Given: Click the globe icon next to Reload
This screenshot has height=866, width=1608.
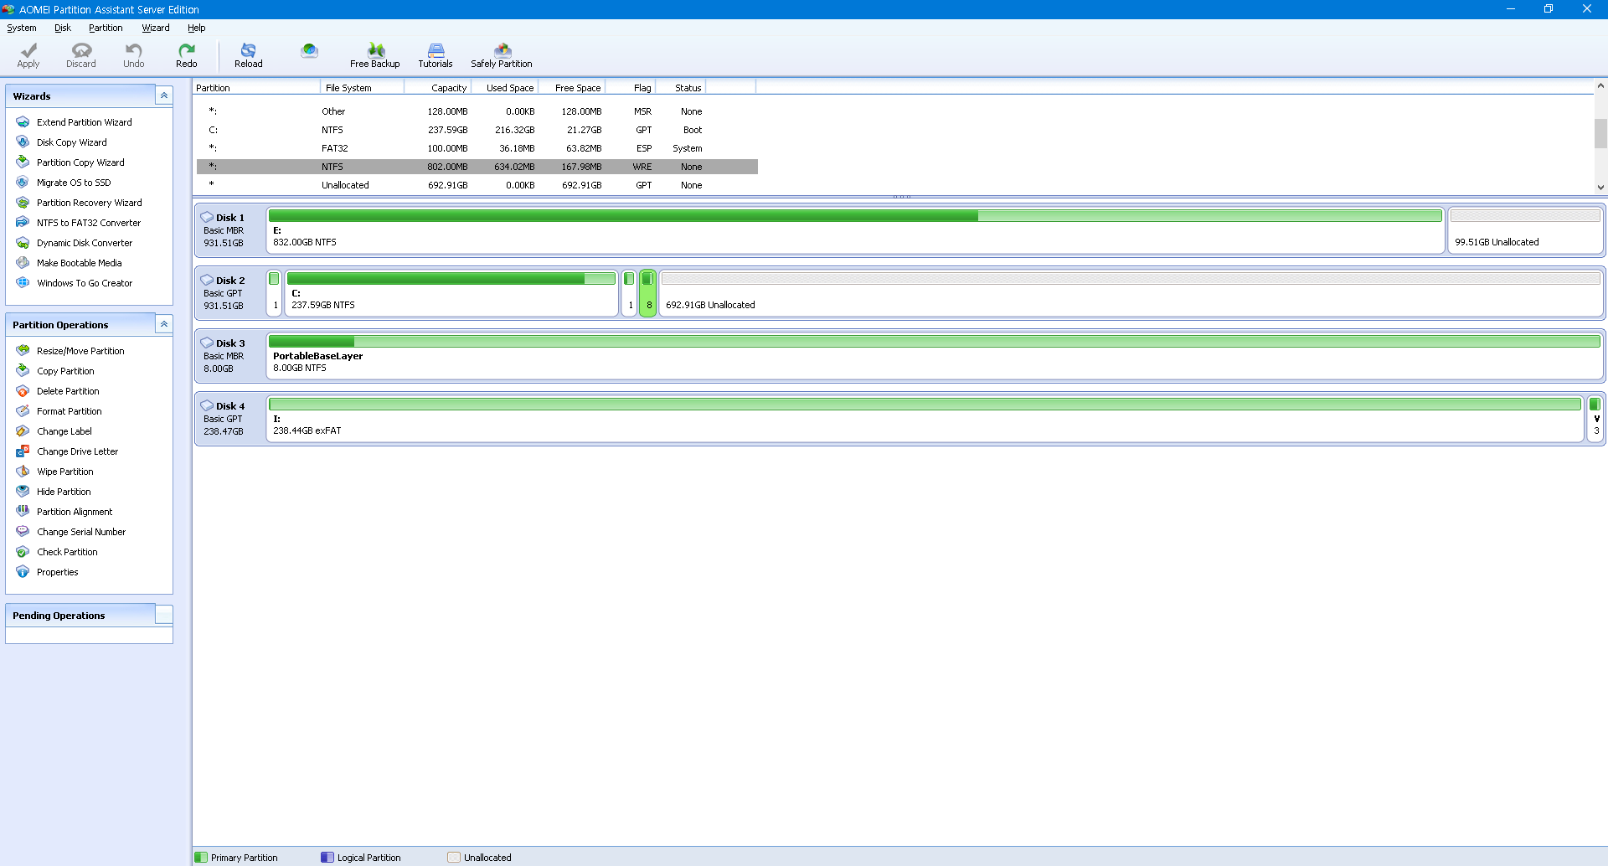Looking at the screenshot, I should [309, 51].
